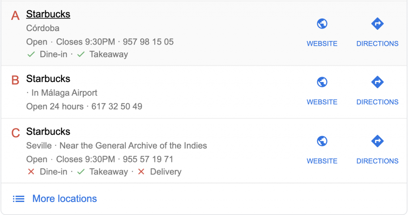Click DIRECTIONS label for the Seville listing

(377, 161)
